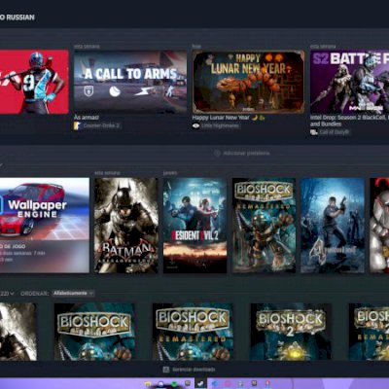This screenshot has height=389, width=389.
Task: Open the Alfabeticamente sort dropdown
Action: coord(73,294)
